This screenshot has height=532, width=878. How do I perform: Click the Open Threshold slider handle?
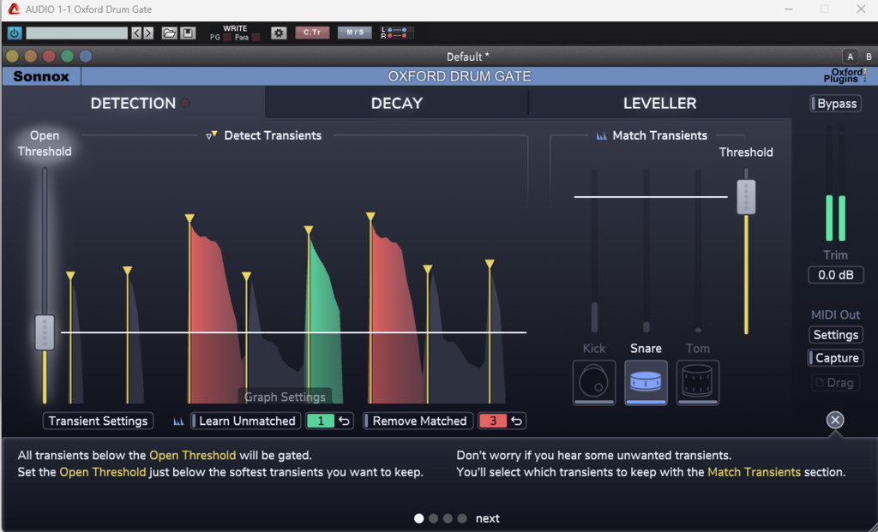pyautogui.click(x=45, y=333)
